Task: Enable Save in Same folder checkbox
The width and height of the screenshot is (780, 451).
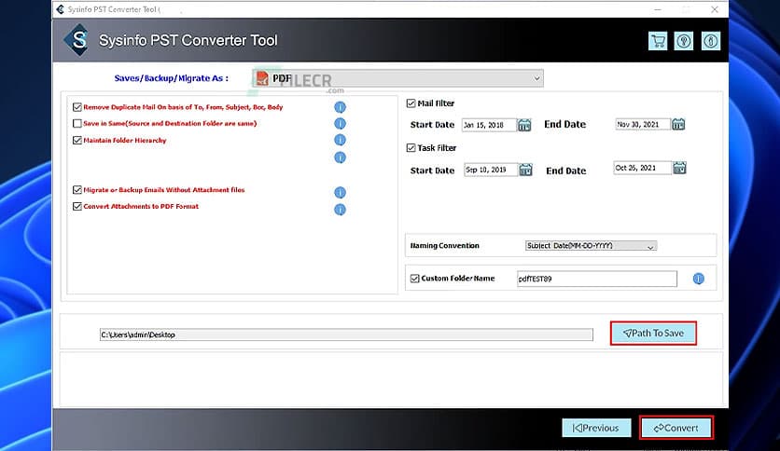Action: (x=77, y=123)
